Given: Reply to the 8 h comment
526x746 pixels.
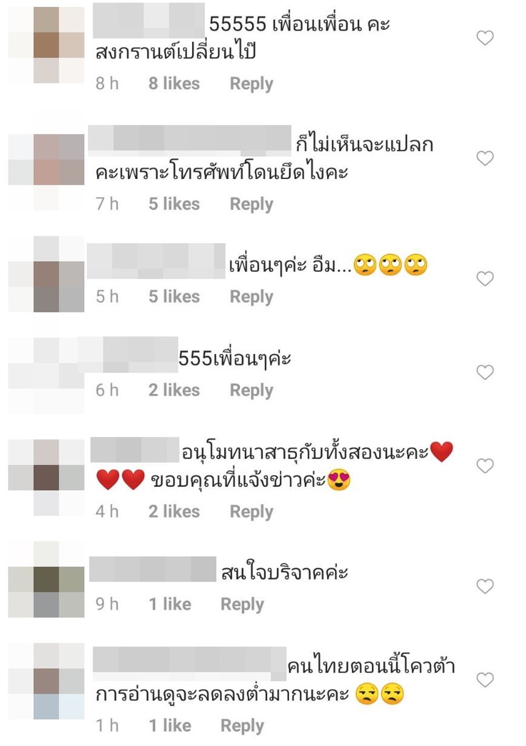Looking at the screenshot, I should tap(251, 84).
